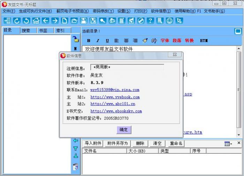The width and height of the screenshot is (244, 176).
Task: Click the home icon in the toolbar
Action: coord(36,21)
